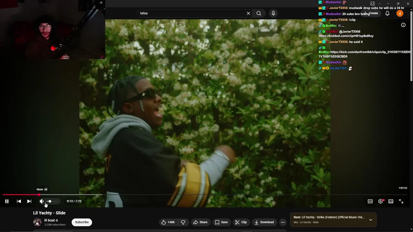
Task: Skip to the next video
Action: (x=29, y=201)
